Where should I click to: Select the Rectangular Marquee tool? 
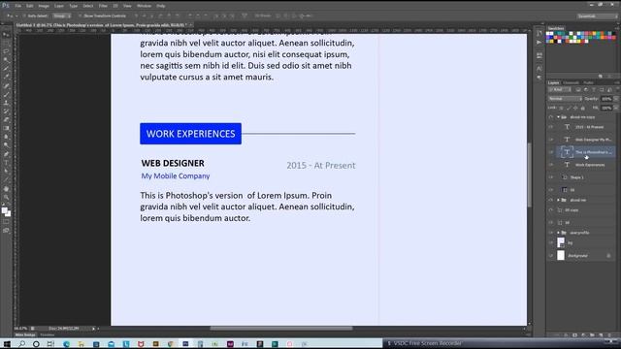coord(6,43)
